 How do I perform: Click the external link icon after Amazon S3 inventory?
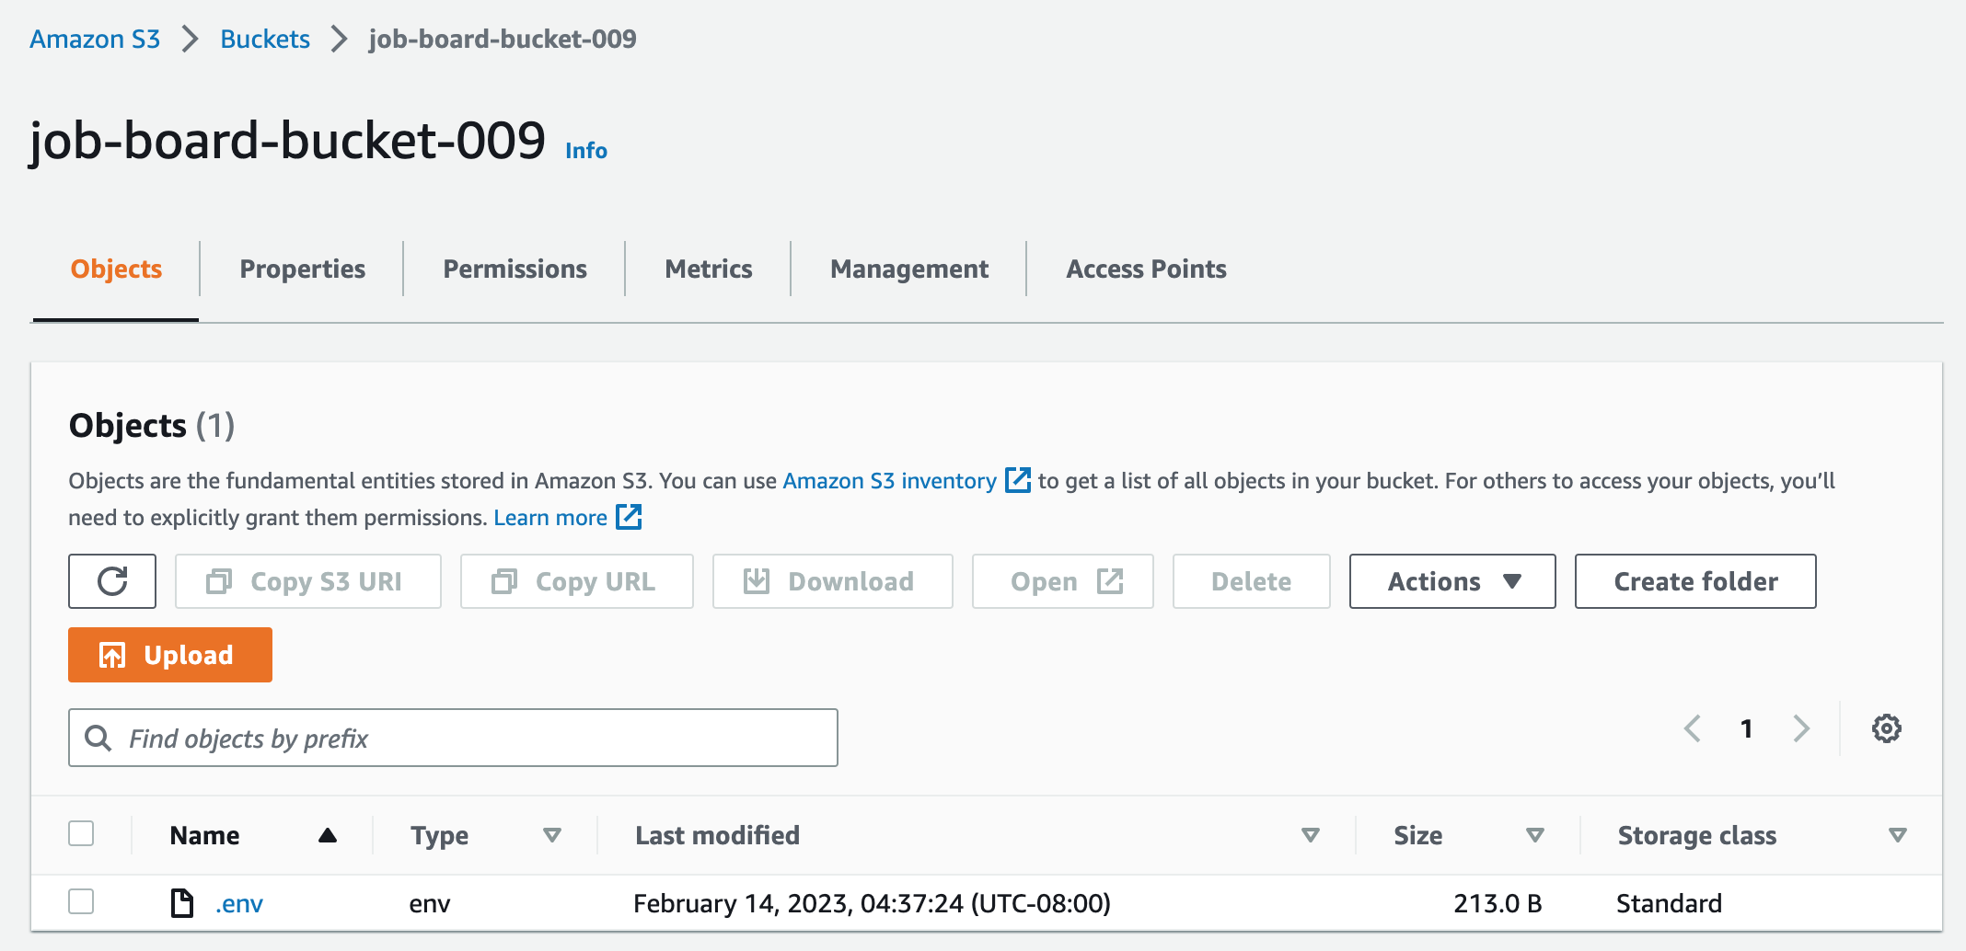coord(1018,480)
